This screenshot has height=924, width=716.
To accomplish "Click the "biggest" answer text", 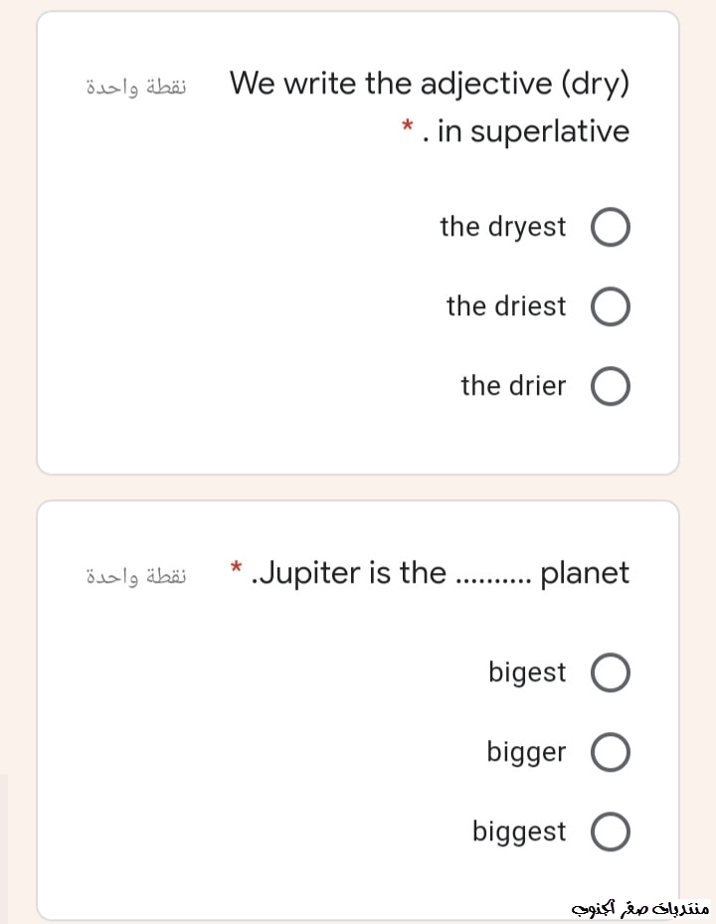I will pos(519,832).
